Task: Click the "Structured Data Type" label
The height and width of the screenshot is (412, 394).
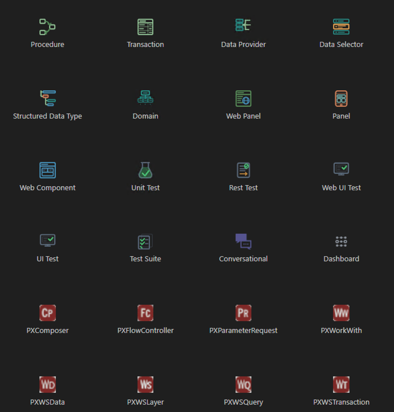Action: point(47,116)
